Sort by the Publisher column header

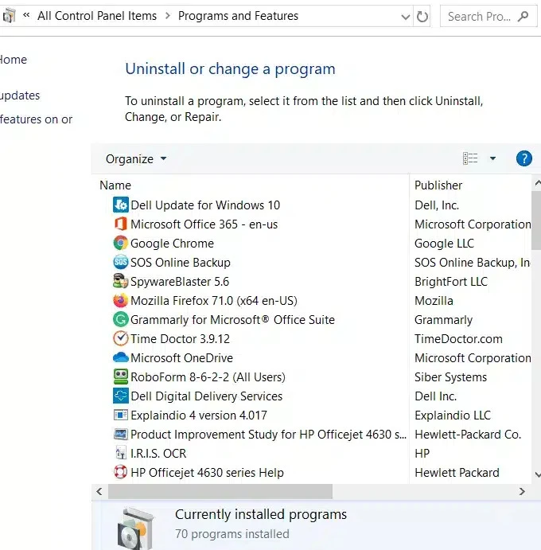pos(438,185)
